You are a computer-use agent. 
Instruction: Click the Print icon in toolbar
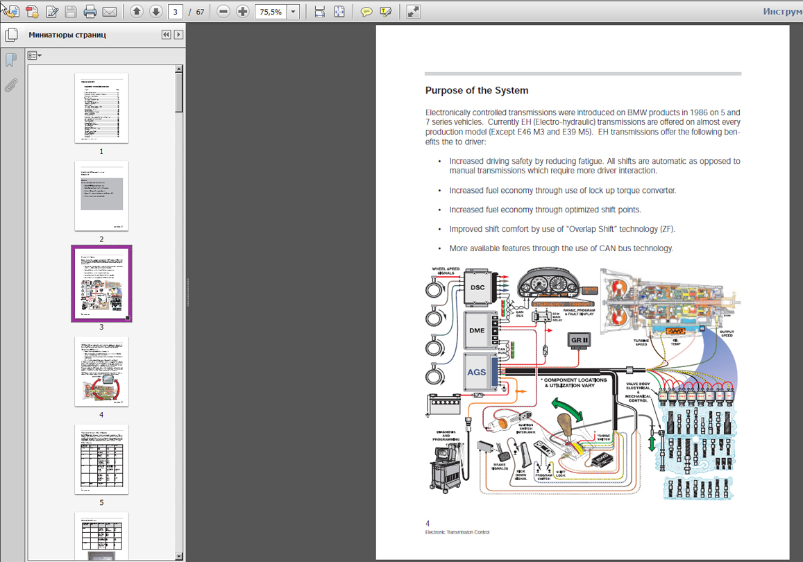[90, 12]
